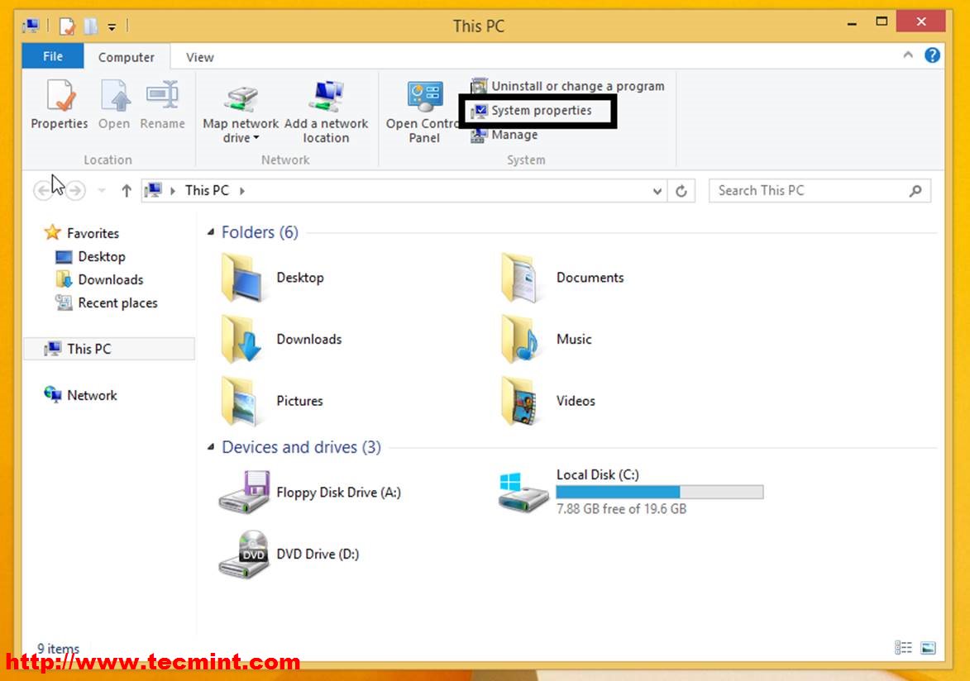Click the Search This PC field
This screenshot has width=970, height=681.
coord(819,191)
